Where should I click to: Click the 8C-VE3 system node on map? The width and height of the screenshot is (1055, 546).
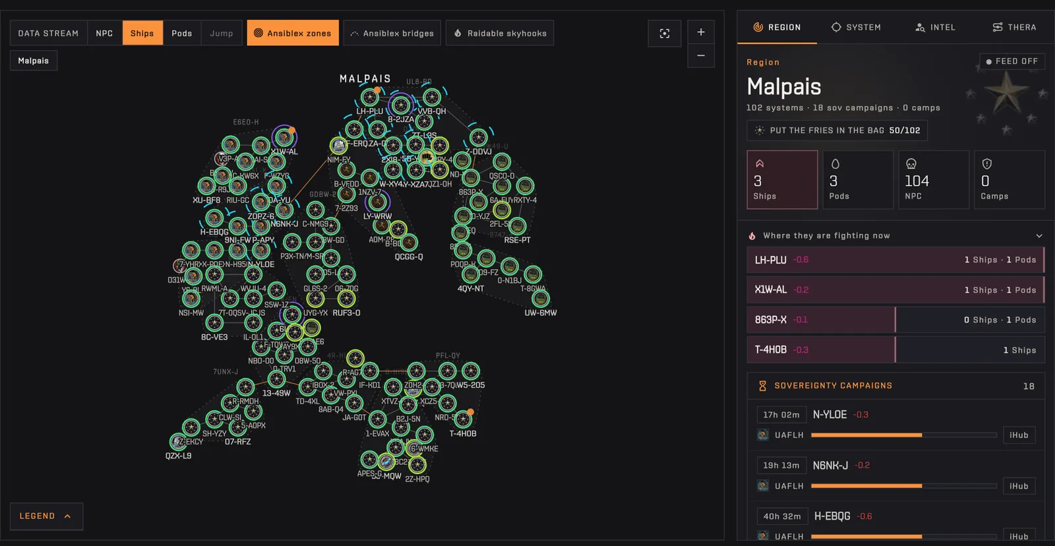click(214, 322)
